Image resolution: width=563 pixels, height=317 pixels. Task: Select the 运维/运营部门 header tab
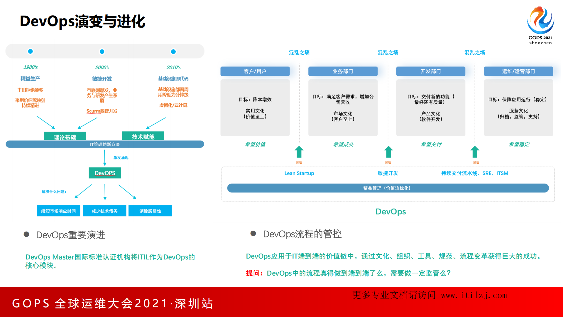point(518,71)
